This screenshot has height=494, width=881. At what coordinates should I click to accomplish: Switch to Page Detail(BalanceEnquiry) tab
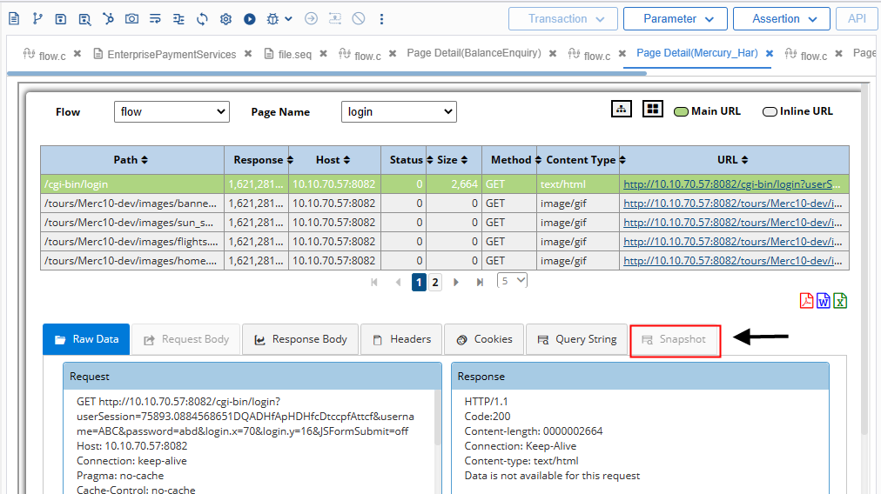[474, 53]
